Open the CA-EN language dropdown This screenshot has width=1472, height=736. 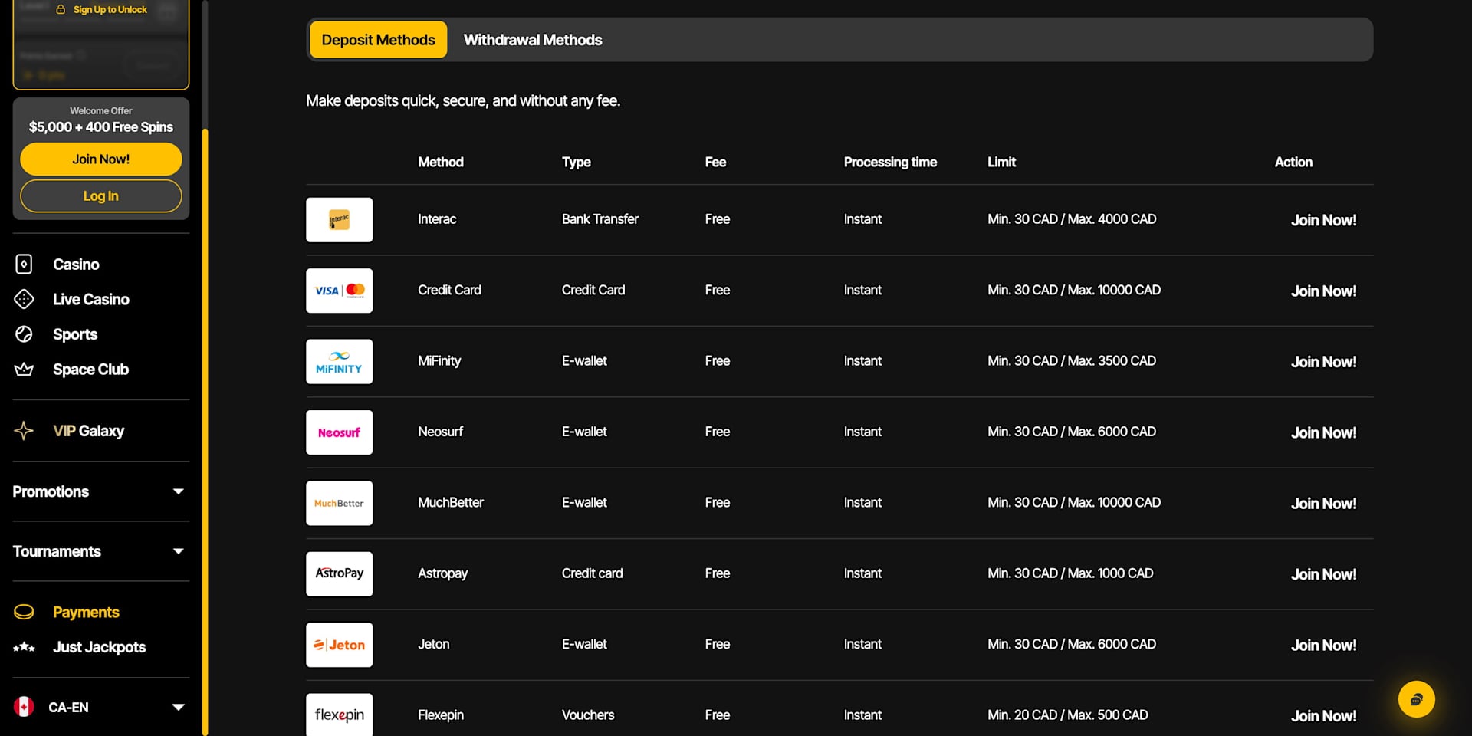100,707
